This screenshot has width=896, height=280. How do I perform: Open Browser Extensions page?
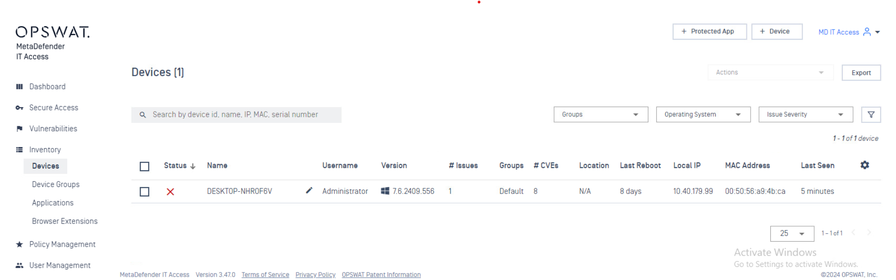coord(64,221)
